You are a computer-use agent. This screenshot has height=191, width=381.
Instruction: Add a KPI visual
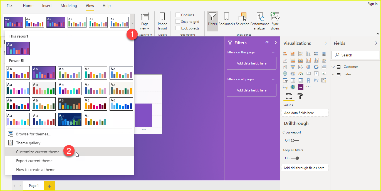coord(324,73)
